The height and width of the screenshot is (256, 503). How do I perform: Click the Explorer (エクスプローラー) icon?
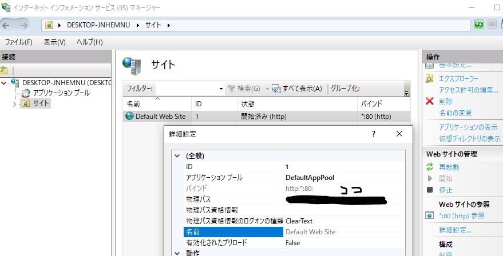(430, 78)
